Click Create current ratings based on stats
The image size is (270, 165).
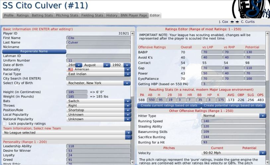tap(169, 105)
